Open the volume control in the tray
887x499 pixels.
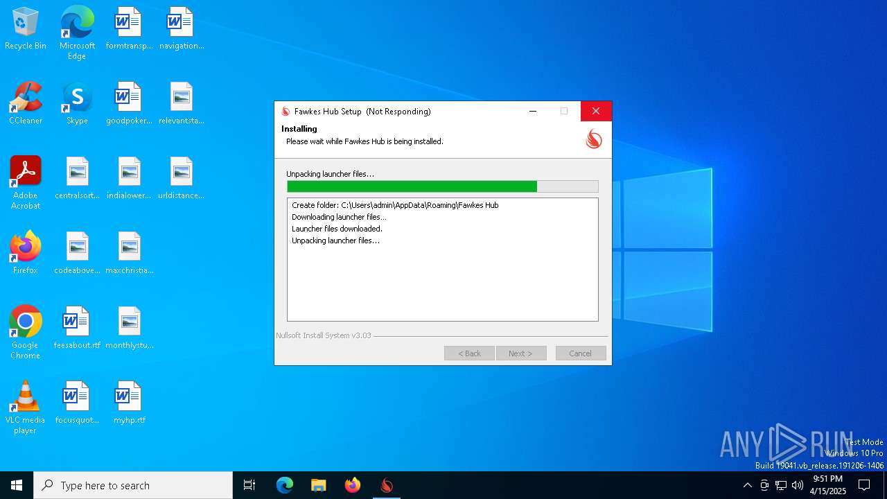coord(798,485)
